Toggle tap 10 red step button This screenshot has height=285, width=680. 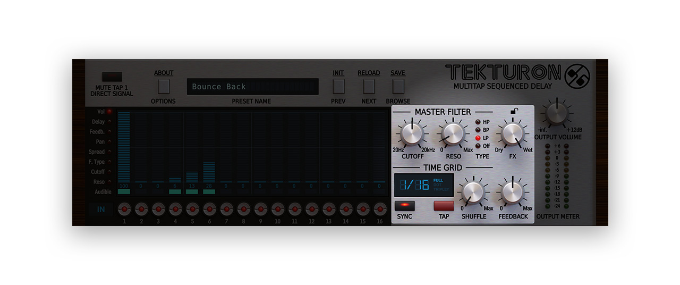[277, 209]
